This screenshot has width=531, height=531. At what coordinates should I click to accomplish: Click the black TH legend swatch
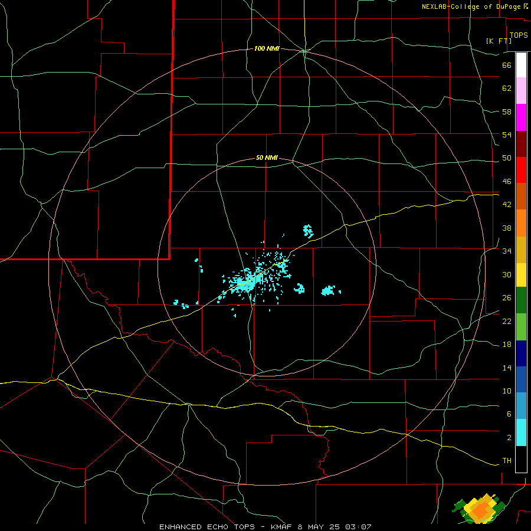(521, 459)
